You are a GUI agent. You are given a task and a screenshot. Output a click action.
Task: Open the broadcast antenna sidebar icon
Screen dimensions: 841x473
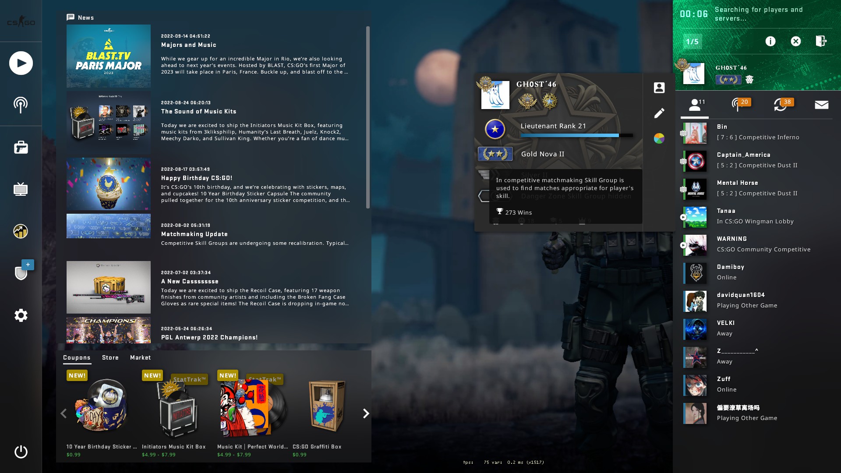[x=21, y=105]
